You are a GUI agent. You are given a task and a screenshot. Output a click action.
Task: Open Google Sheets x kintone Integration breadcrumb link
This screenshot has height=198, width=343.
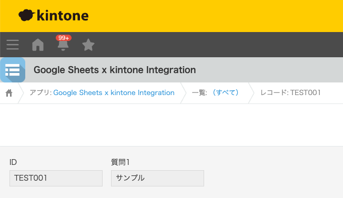(114, 92)
